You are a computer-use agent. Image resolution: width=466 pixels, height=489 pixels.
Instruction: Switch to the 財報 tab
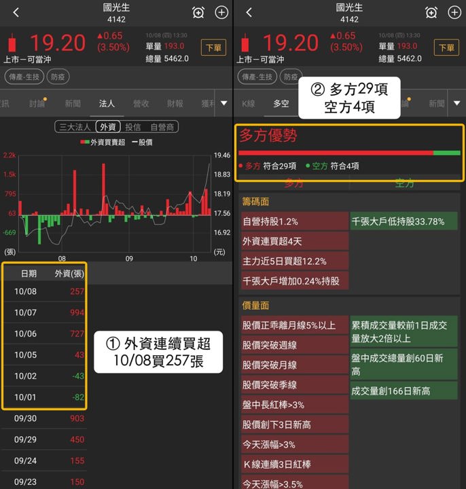coord(175,103)
